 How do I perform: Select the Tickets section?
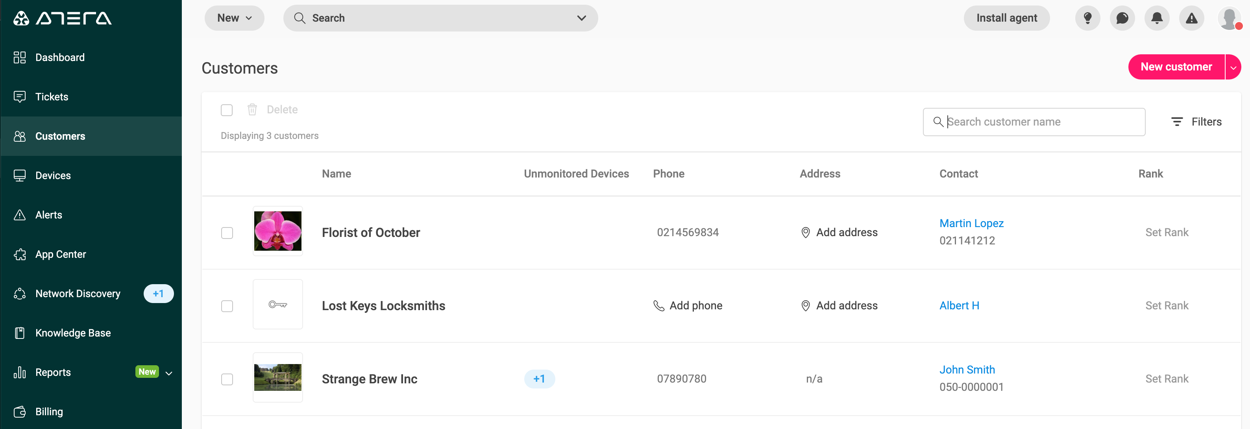tap(52, 96)
